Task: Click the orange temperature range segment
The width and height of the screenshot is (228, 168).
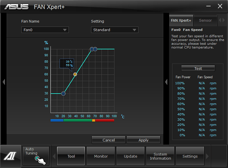Action: pyautogui.click(x=94, y=120)
